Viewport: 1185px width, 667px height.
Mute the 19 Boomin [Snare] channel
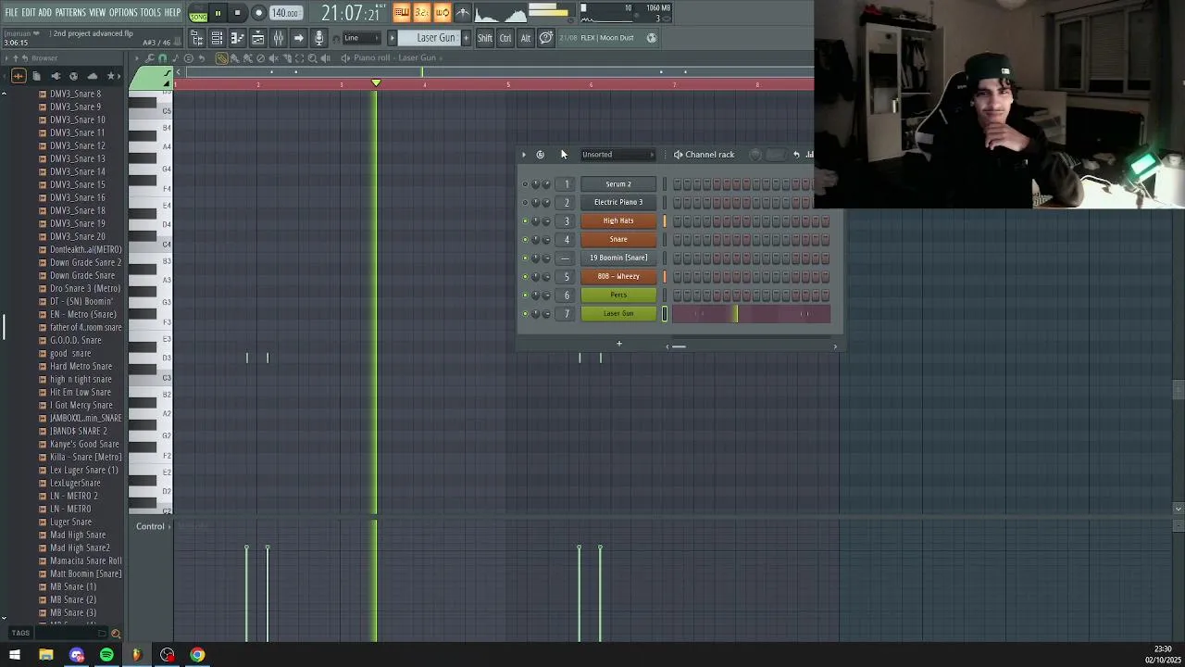[525, 258]
